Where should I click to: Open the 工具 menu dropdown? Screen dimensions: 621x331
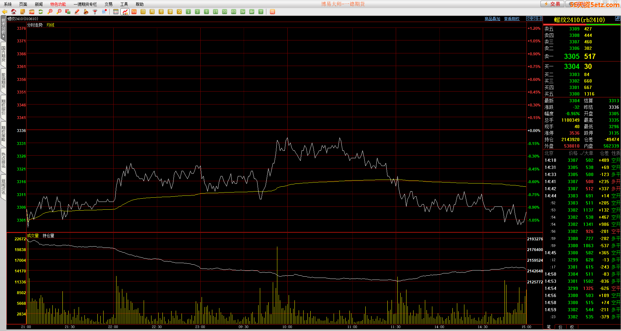point(124,4)
